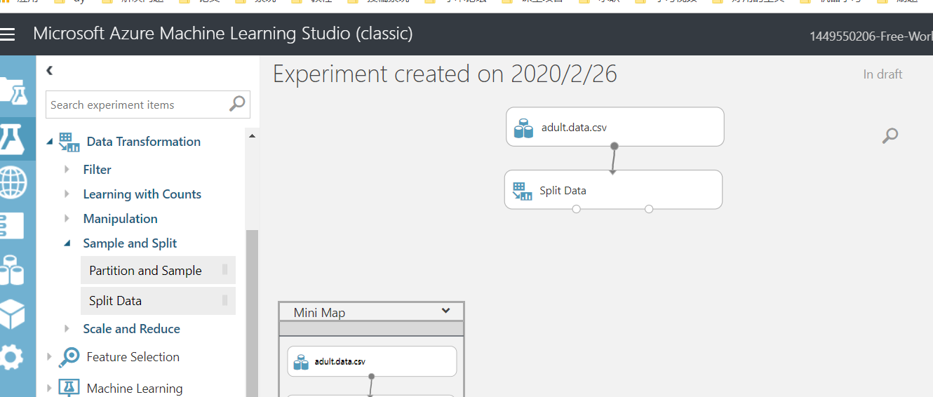Collapse the module palette with the left chevron
Viewport: 933px width, 397px height.
coord(50,70)
